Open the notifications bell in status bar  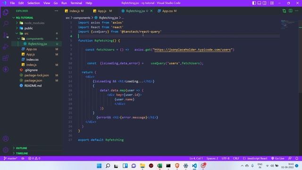[297, 159]
